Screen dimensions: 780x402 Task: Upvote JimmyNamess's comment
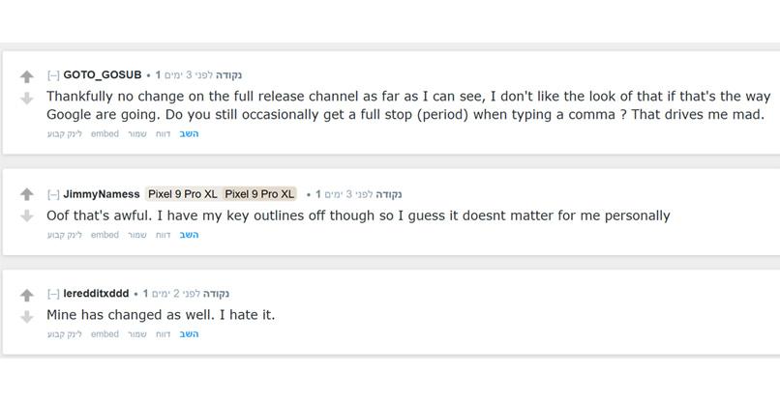coord(27,194)
